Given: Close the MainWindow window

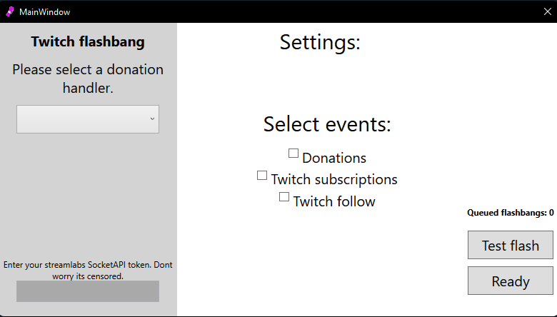Looking at the screenshot, I should [548, 11].
